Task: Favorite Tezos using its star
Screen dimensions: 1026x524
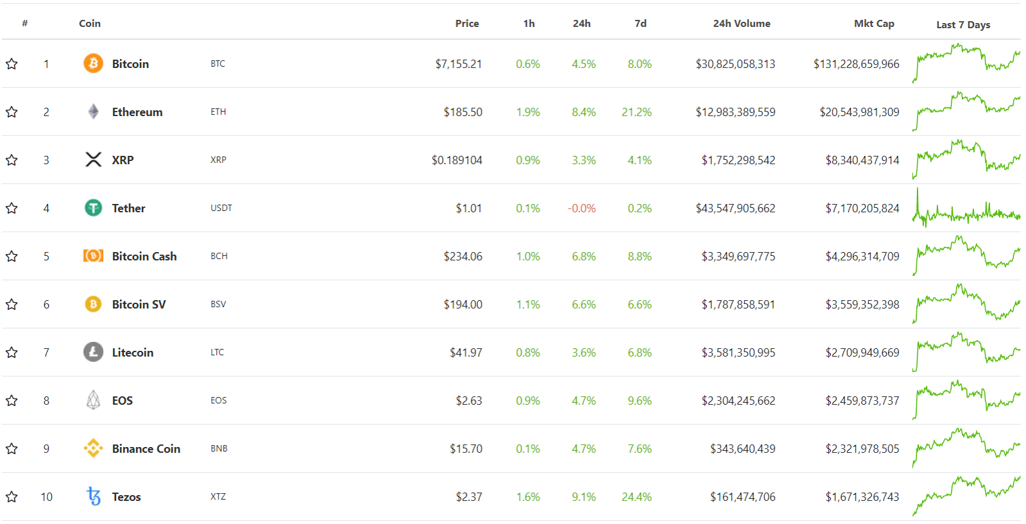Action: click(x=12, y=496)
